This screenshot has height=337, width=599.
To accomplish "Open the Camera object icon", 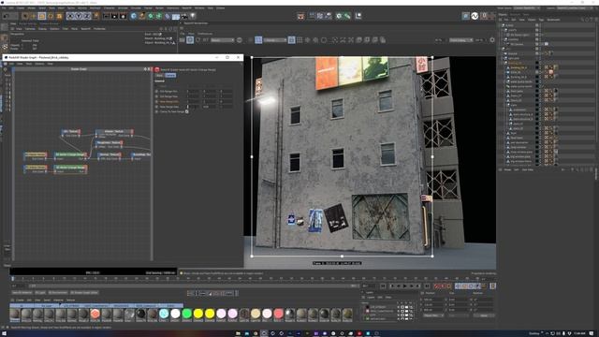I will pos(184,16).
